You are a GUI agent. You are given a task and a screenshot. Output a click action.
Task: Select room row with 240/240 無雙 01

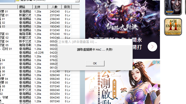pos(40,11)
